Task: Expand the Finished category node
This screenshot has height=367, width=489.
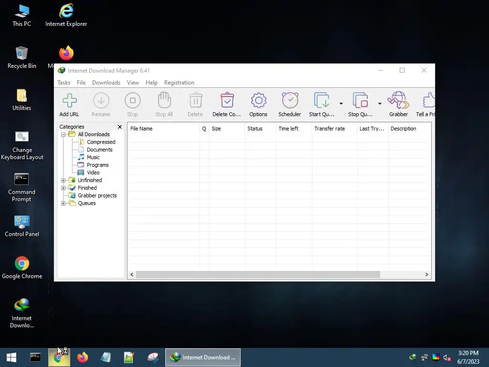Action: point(64,188)
